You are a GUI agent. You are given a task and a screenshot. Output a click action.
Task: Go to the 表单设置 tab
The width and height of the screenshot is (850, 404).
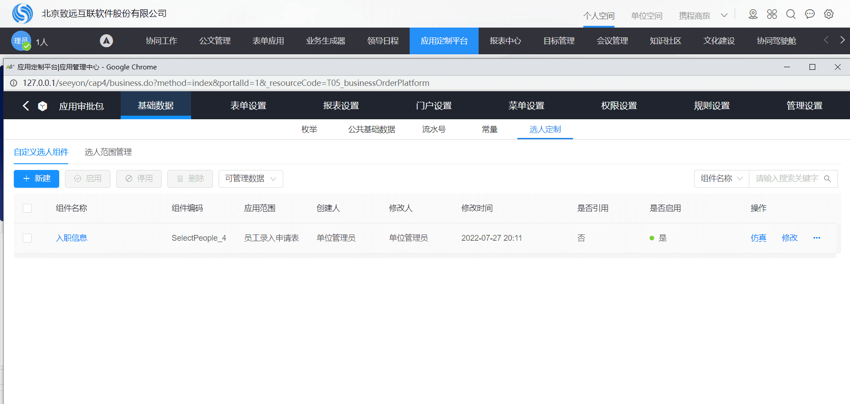point(248,105)
